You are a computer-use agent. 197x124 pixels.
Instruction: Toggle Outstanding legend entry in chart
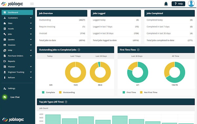point(67,93)
